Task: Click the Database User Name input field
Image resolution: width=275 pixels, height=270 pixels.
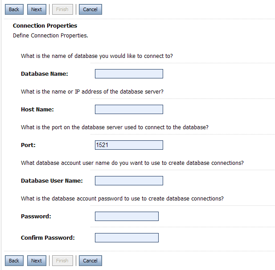Action: [x=129, y=181]
